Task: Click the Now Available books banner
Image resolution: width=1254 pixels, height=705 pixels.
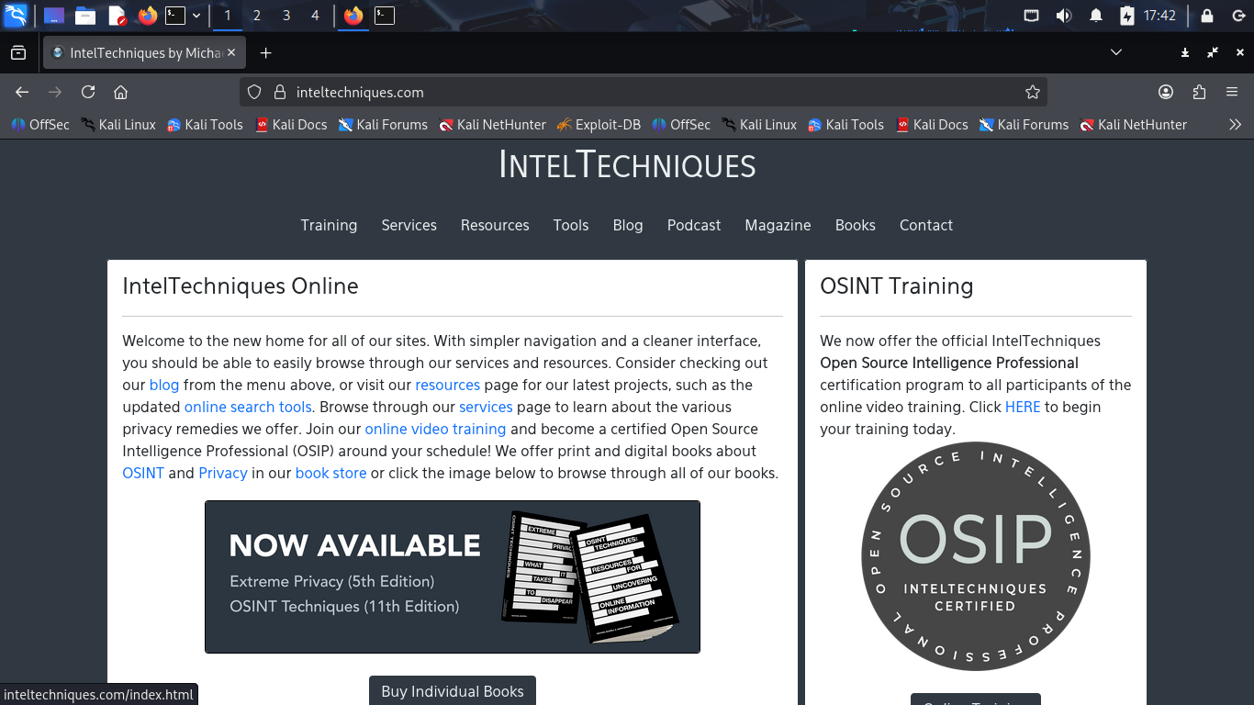Action: click(x=452, y=576)
